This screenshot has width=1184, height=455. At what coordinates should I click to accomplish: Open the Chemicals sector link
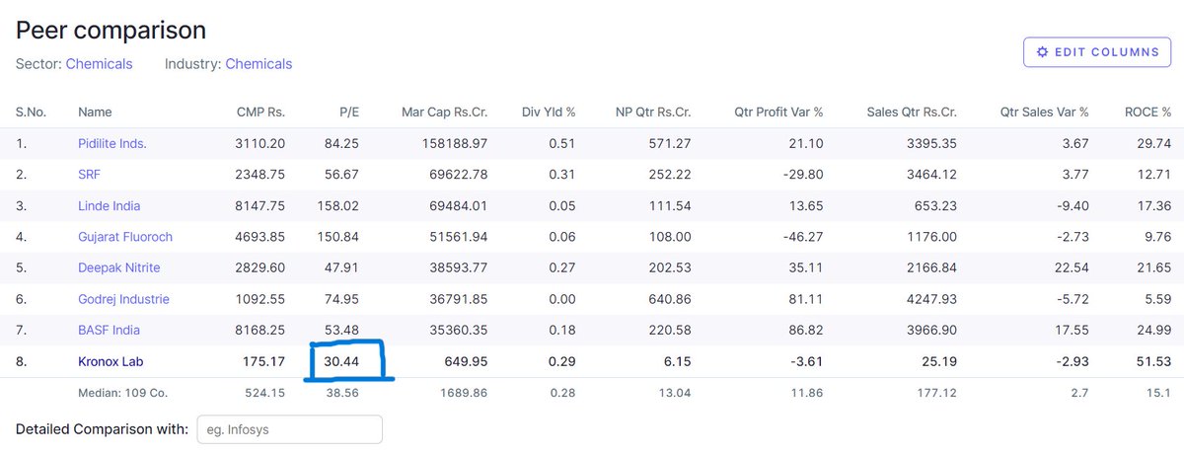tap(99, 64)
